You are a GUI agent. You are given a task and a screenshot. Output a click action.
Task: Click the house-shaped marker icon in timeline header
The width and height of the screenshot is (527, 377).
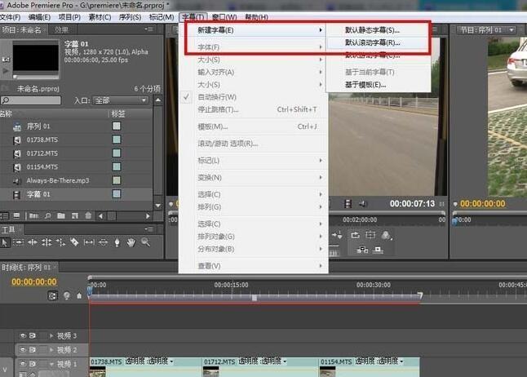click(x=79, y=296)
